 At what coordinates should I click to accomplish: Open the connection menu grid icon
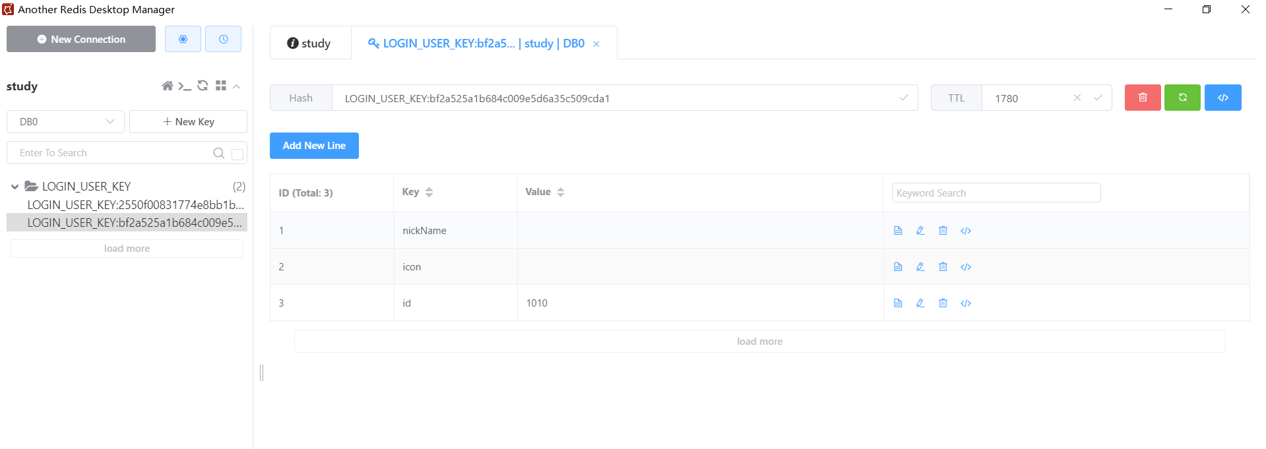[221, 86]
